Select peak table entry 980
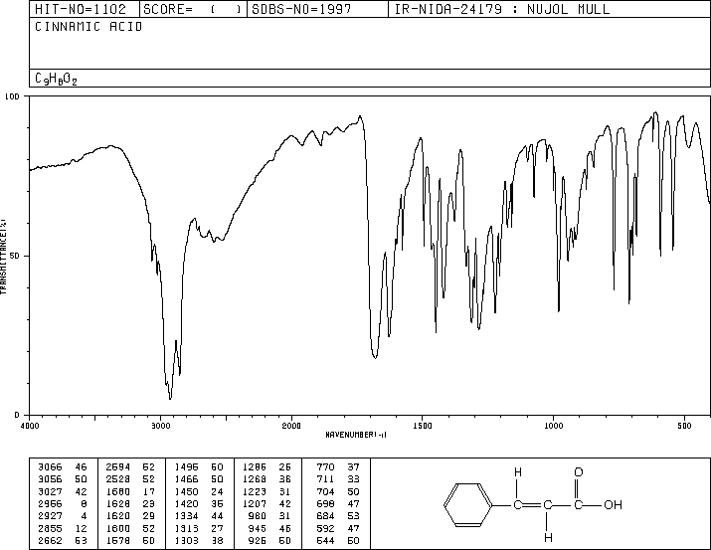This screenshot has height=550, width=711. click(258, 516)
